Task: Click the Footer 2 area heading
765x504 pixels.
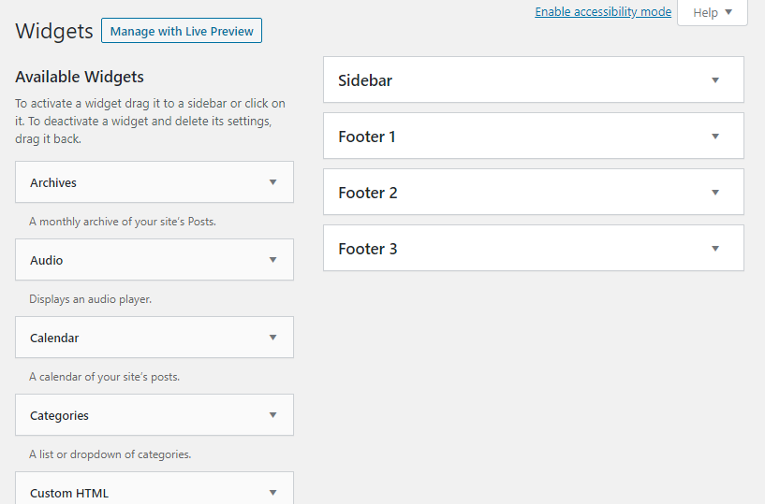Action: pyautogui.click(x=368, y=193)
